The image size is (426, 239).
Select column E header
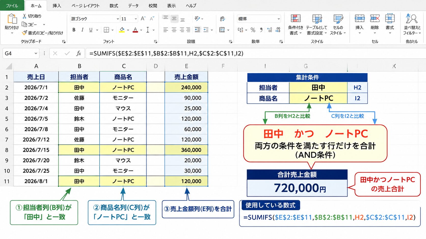coord(187,66)
